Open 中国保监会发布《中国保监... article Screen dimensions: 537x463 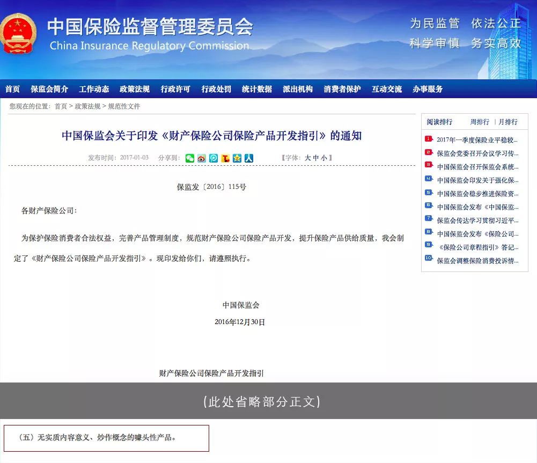pyautogui.click(x=477, y=207)
